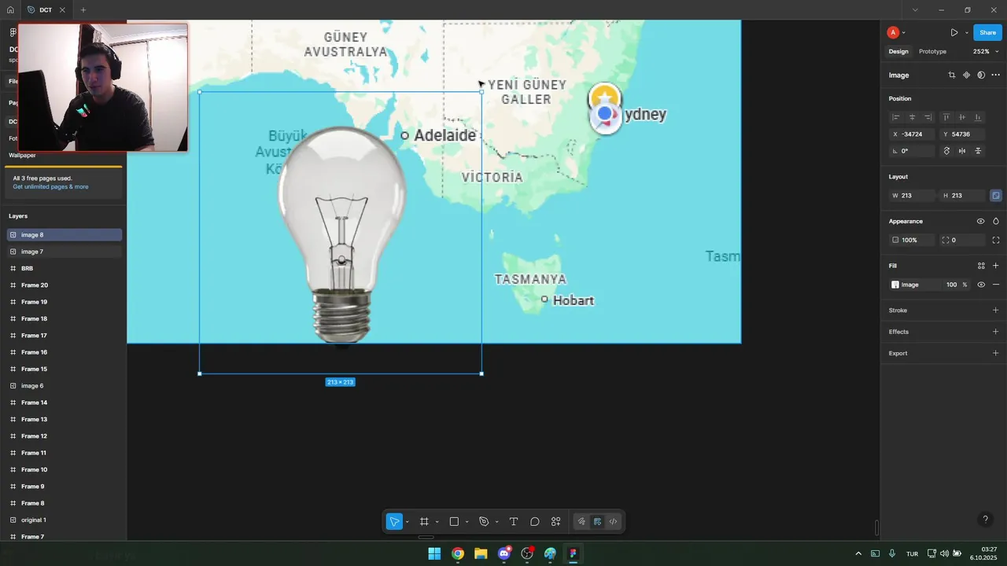Add a new fill
Viewport: 1007px width, 566px height.
click(x=996, y=266)
